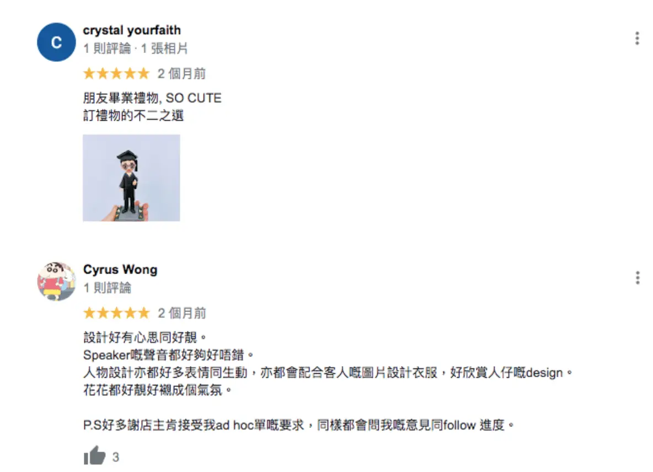Viewport: 653px width, 472px height.
Task: Click the P.S line about ad hoc單
Action: 298,425
